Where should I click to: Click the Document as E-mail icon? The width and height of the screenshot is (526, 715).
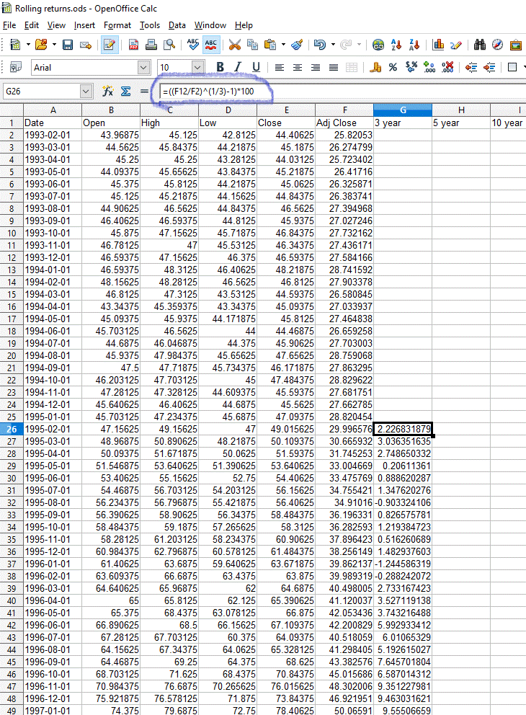tap(86, 44)
